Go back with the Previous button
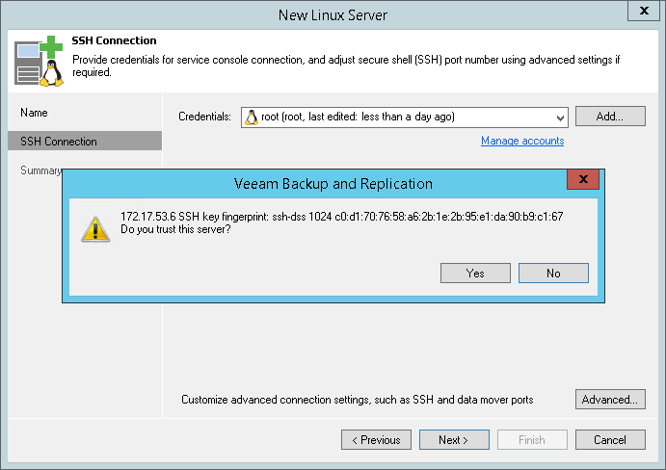The width and height of the screenshot is (666, 470). point(376,440)
